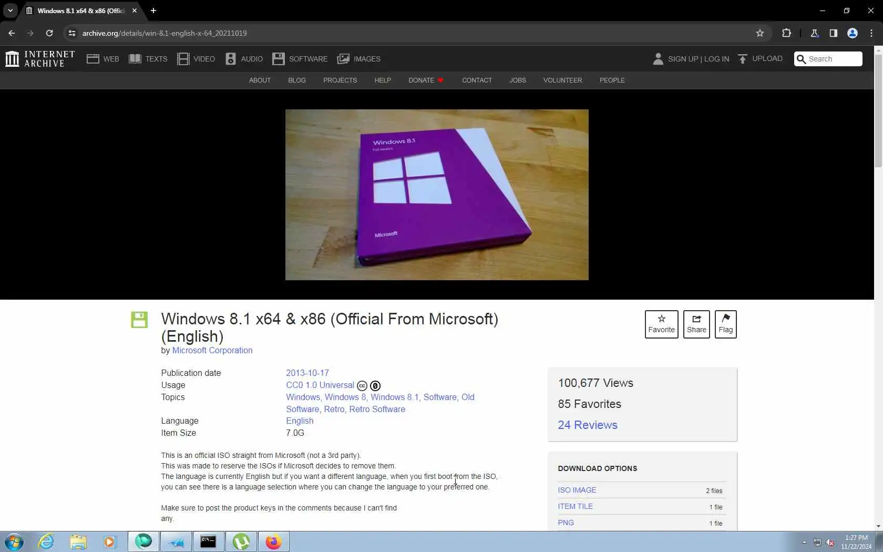
Task: Click the Upload arrow icon
Action: pyautogui.click(x=742, y=59)
